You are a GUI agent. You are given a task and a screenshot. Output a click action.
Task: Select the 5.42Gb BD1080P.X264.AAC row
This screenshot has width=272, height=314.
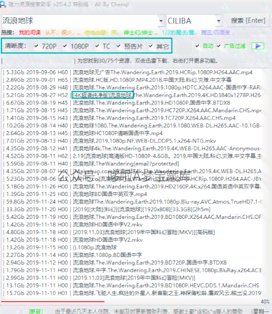[x=132, y=217]
